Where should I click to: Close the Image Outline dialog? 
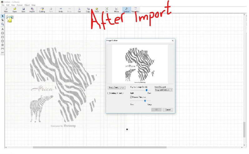173,41
